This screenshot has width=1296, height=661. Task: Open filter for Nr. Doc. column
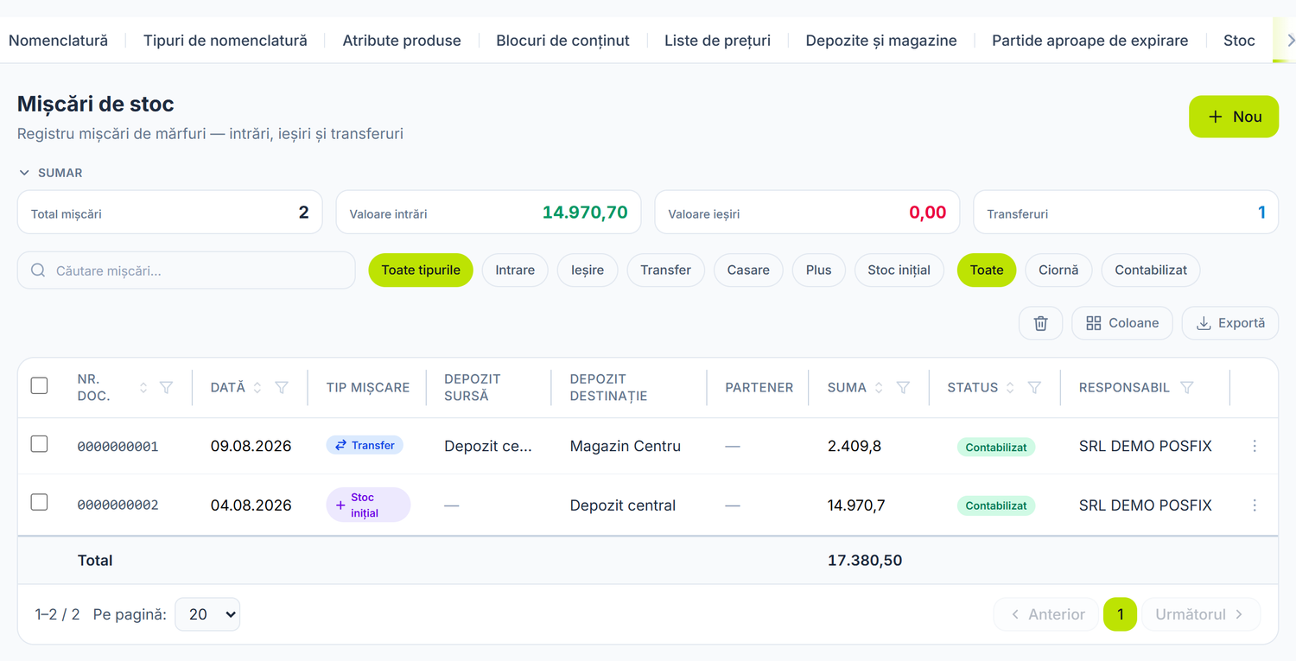click(x=167, y=388)
